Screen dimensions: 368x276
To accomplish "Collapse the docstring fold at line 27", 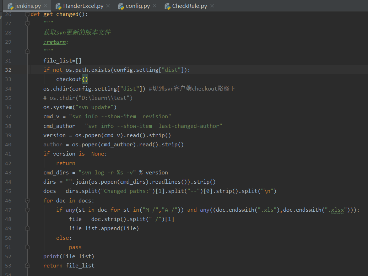I will [27, 23].
